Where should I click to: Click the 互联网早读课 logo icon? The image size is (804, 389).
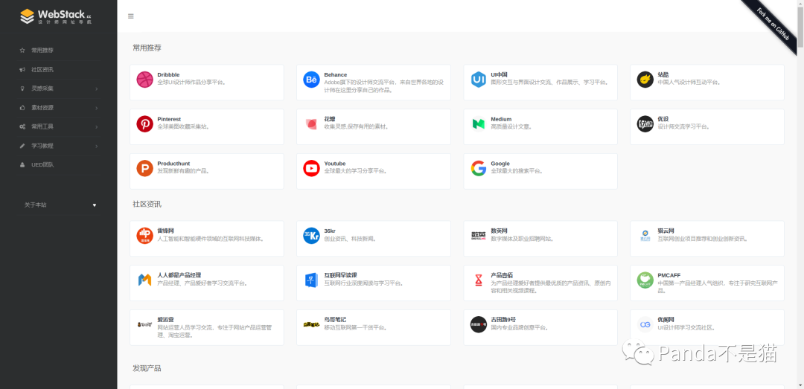pos(311,280)
